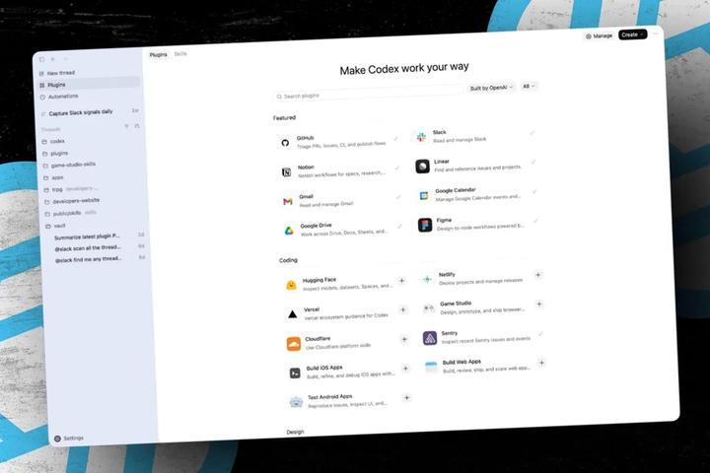
Task: Expand the game-studio-skills folder
Action: (x=69, y=165)
